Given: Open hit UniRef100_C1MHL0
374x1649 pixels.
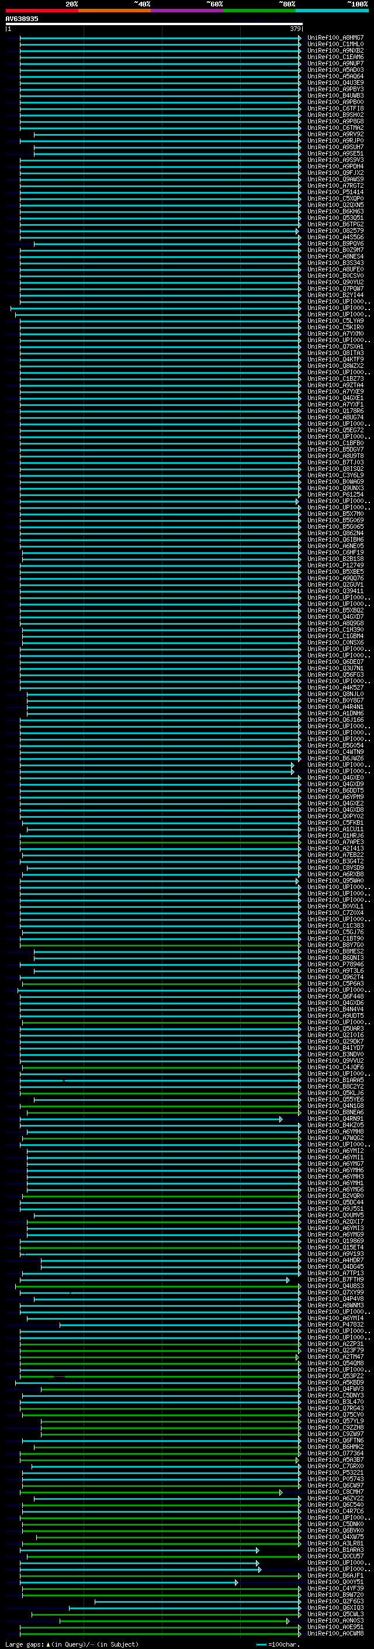Looking at the screenshot, I should coord(335,44).
